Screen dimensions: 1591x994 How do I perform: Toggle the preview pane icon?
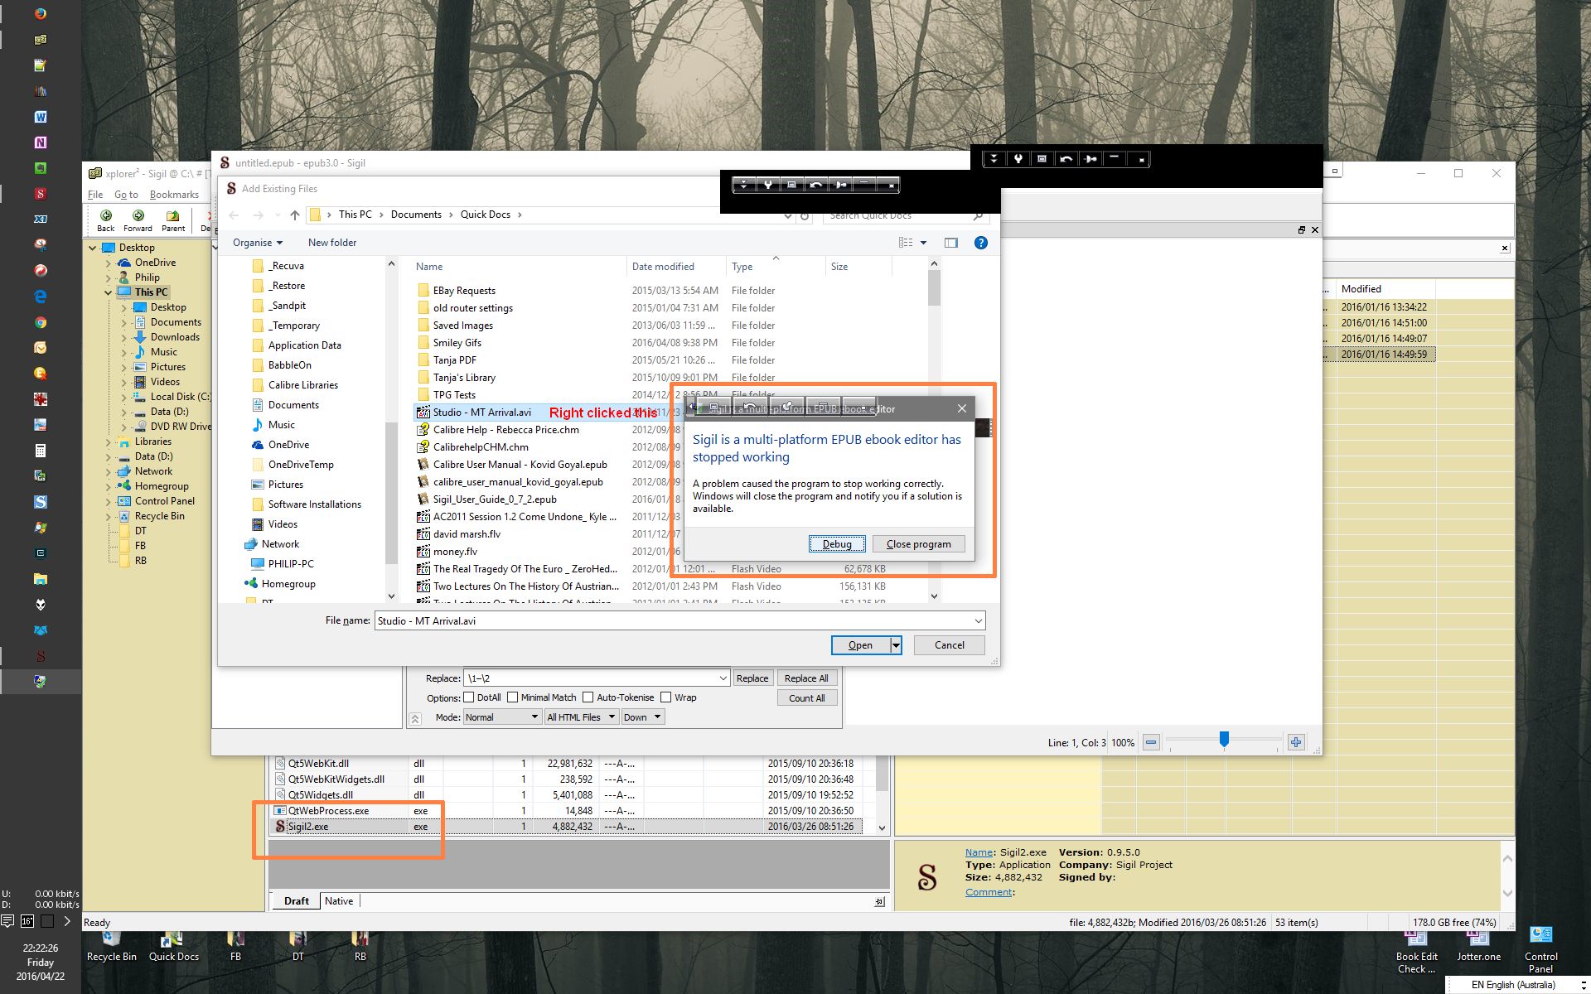tap(950, 243)
